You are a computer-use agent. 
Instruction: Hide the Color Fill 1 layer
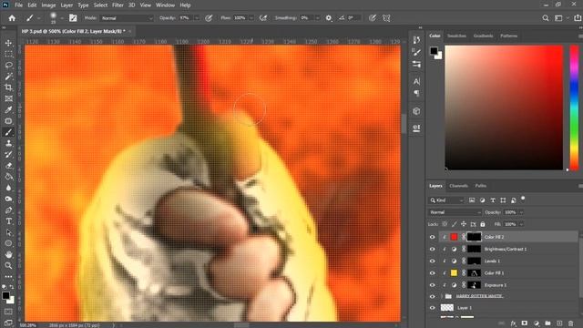coord(432,273)
